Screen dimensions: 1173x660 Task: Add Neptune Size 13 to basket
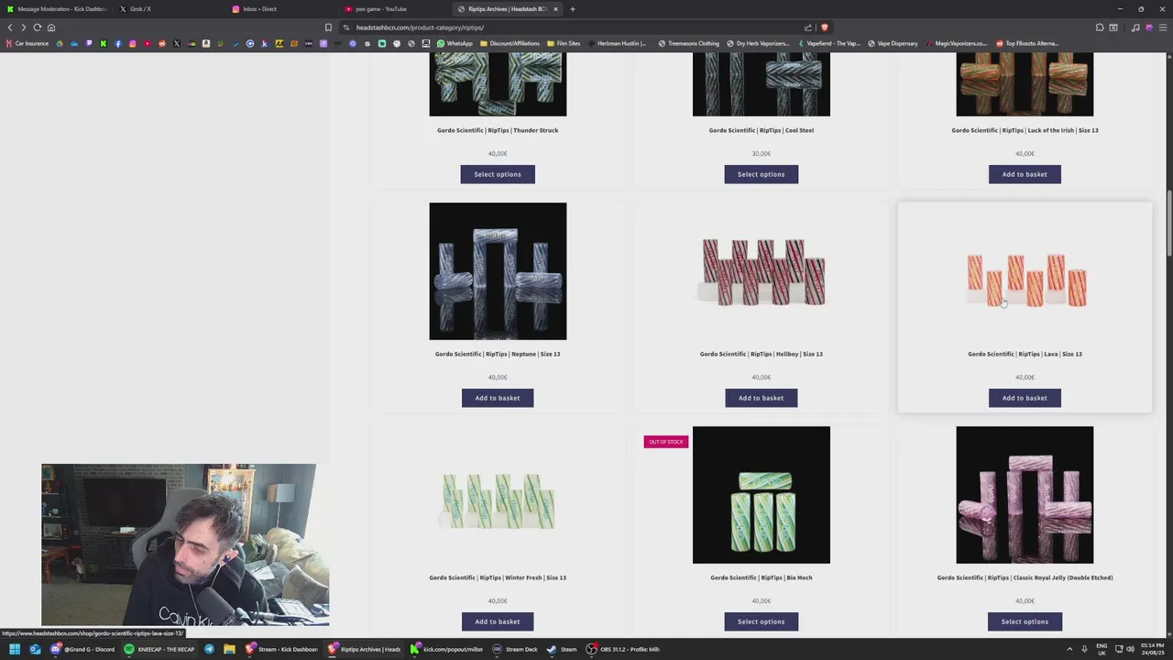click(498, 398)
